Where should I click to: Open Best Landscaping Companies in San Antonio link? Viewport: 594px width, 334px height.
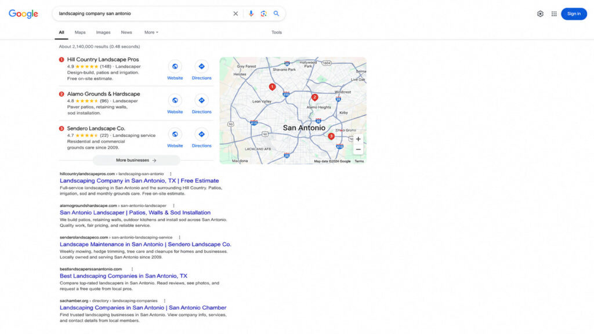tap(123, 276)
